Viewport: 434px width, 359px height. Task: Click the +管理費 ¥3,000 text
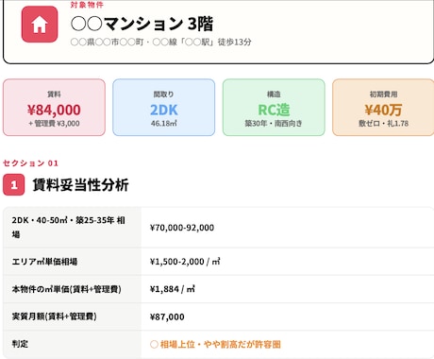[x=54, y=124]
